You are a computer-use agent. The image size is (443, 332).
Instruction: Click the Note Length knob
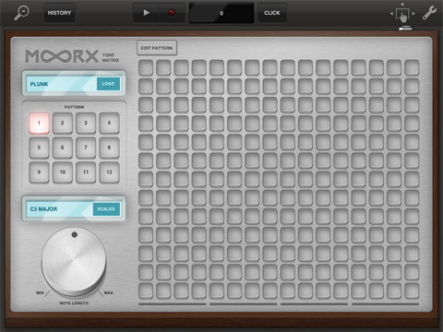(x=74, y=261)
